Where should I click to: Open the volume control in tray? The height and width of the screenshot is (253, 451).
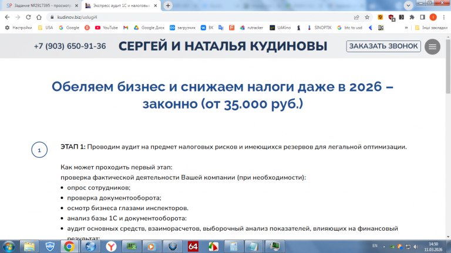tap(416, 247)
